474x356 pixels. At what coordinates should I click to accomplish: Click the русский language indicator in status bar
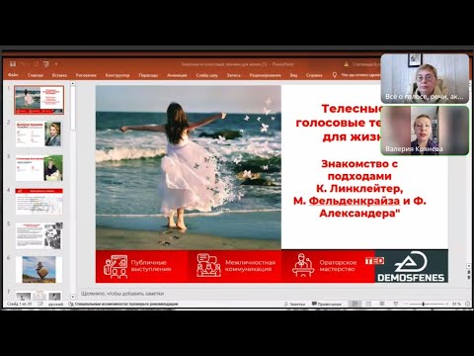click(x=55, y=304)
